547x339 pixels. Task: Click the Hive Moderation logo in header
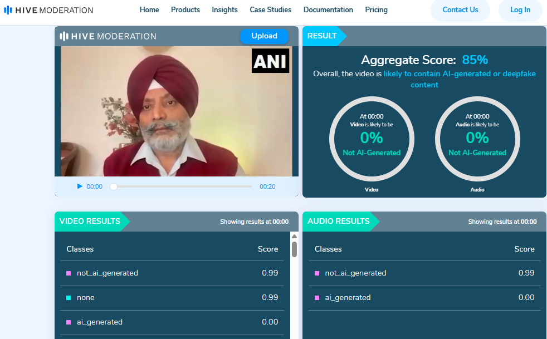coord(48,10)
